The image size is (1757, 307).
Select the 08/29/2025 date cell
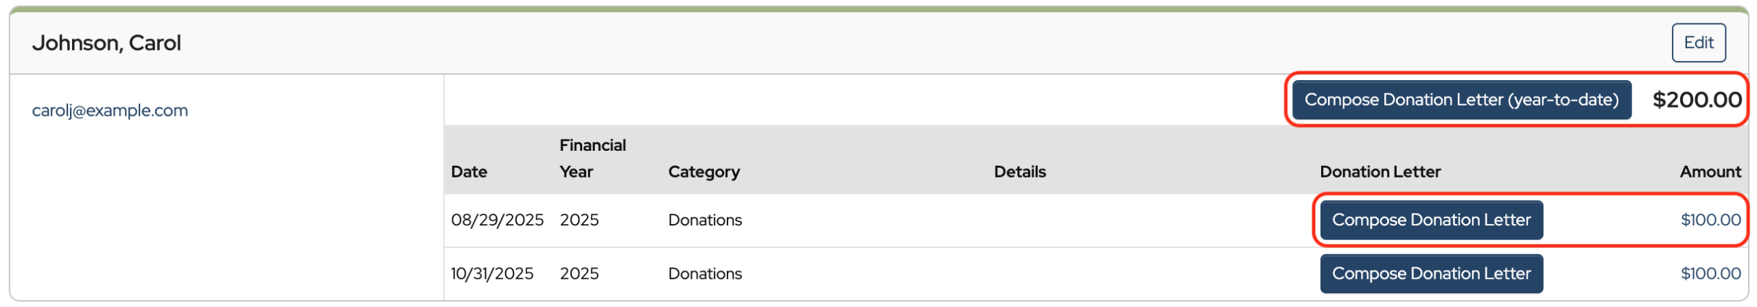coord(497,220)
